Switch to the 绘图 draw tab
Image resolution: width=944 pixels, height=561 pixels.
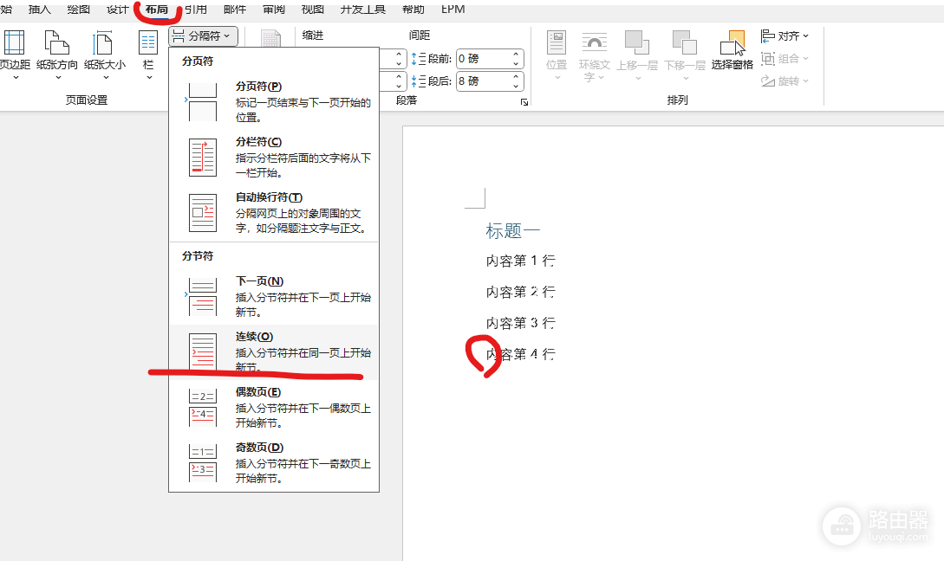(x=78, y=9)
